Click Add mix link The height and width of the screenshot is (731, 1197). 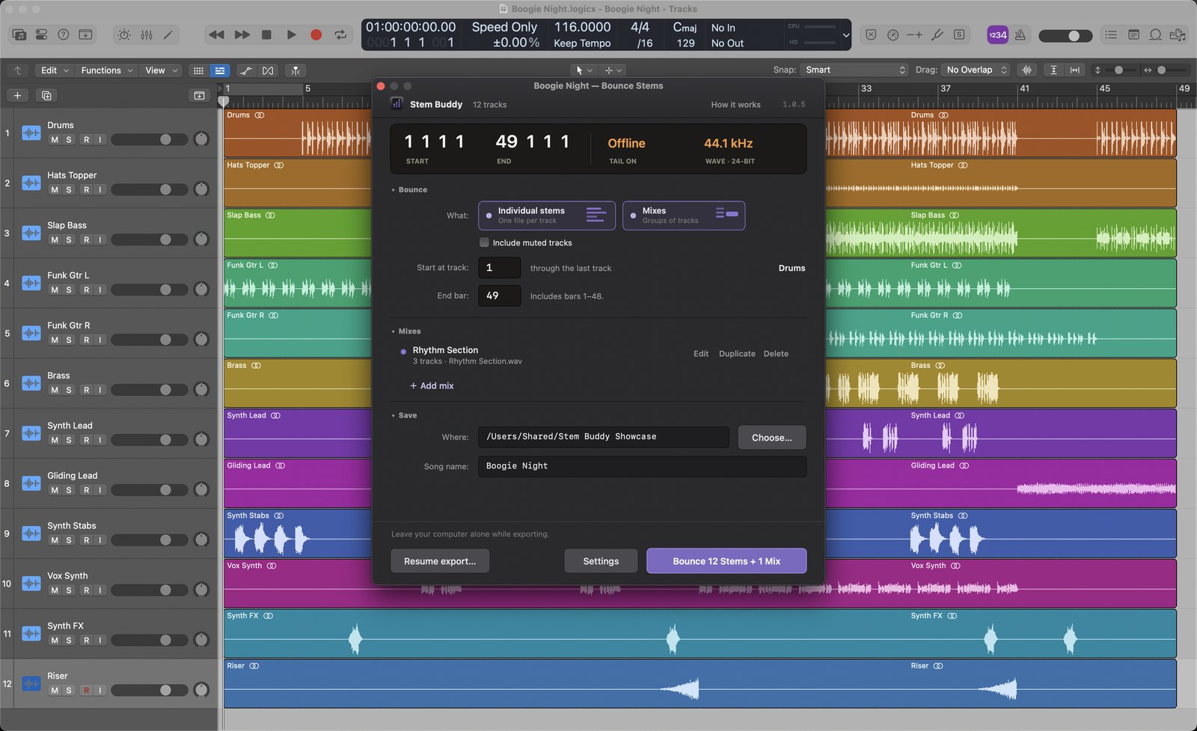click(432, 386)
